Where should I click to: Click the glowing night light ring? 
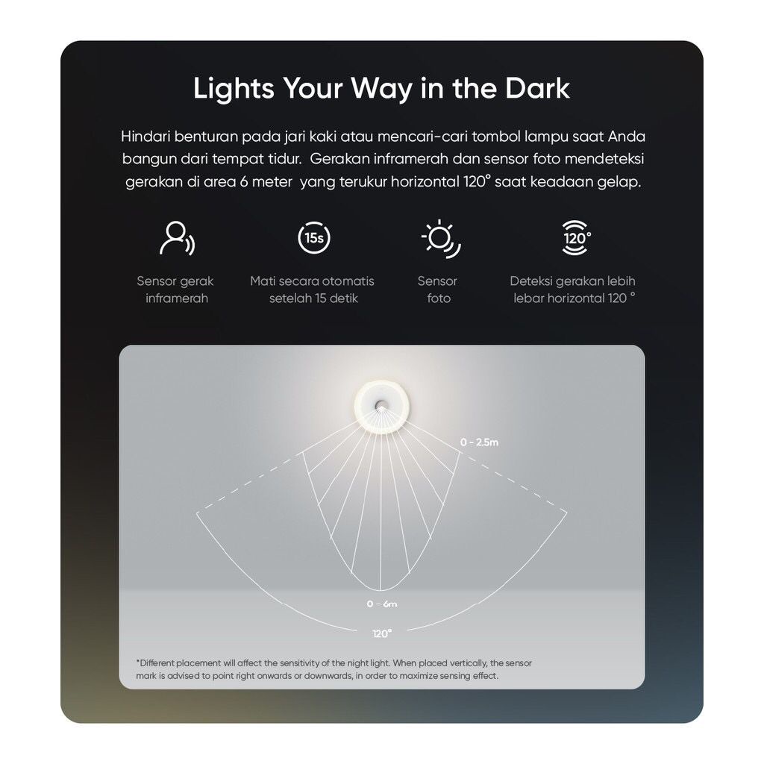point(381,406)
